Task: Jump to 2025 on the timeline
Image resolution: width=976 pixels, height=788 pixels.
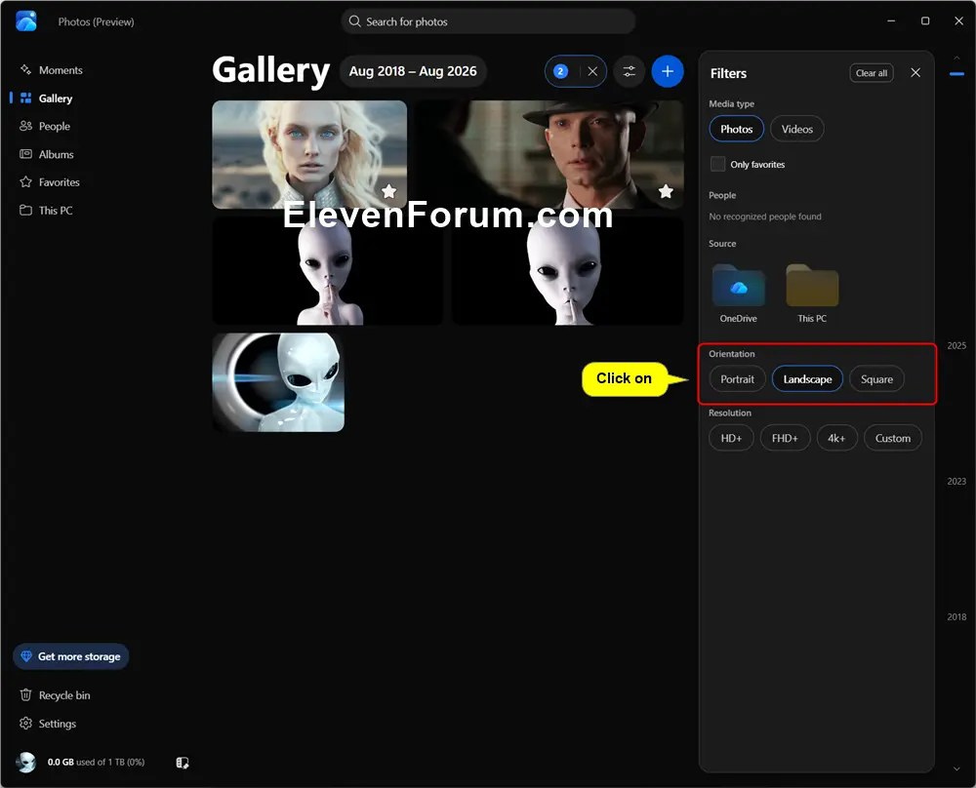Action: pos(956,345)
